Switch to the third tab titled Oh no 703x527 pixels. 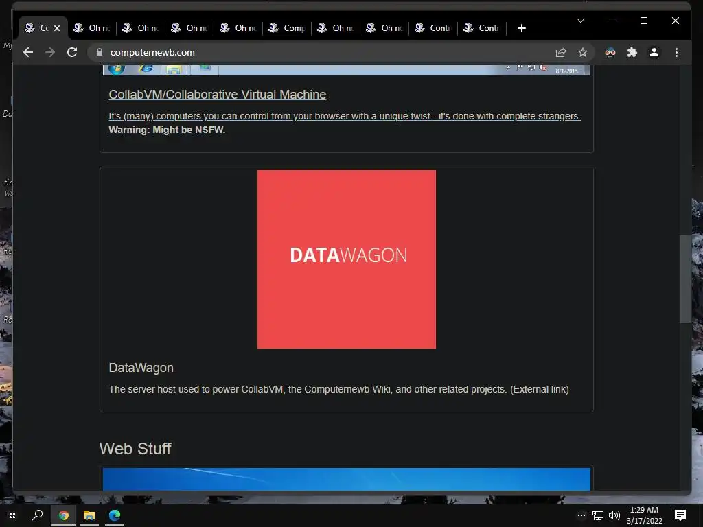click(141, 28)
